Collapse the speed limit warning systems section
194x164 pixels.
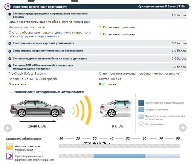tap(10, 14)
